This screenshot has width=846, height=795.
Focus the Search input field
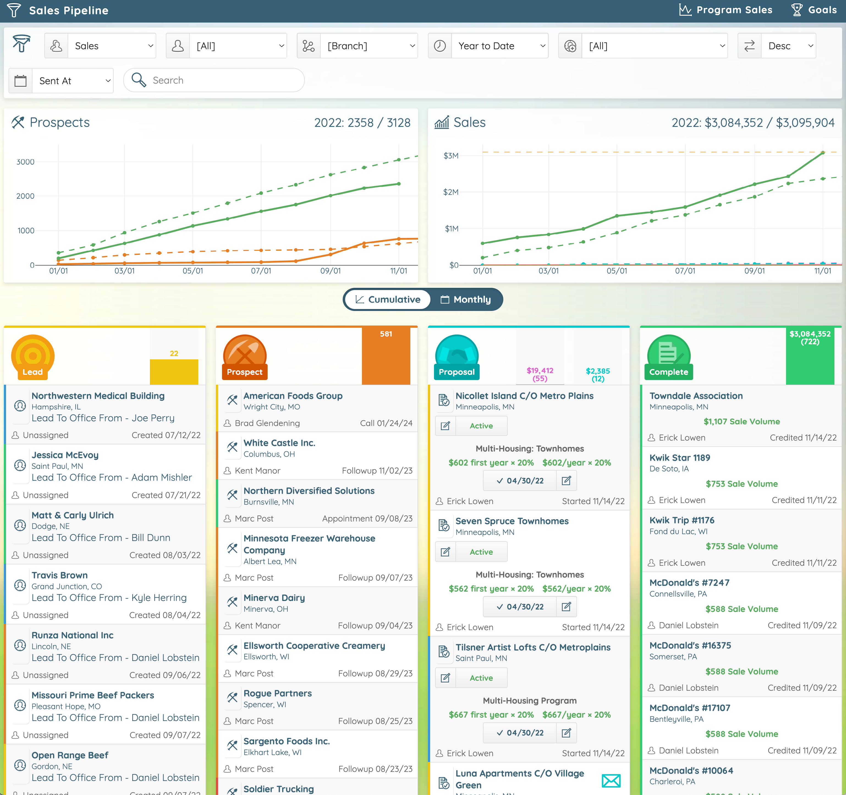(x=214, y=80)
